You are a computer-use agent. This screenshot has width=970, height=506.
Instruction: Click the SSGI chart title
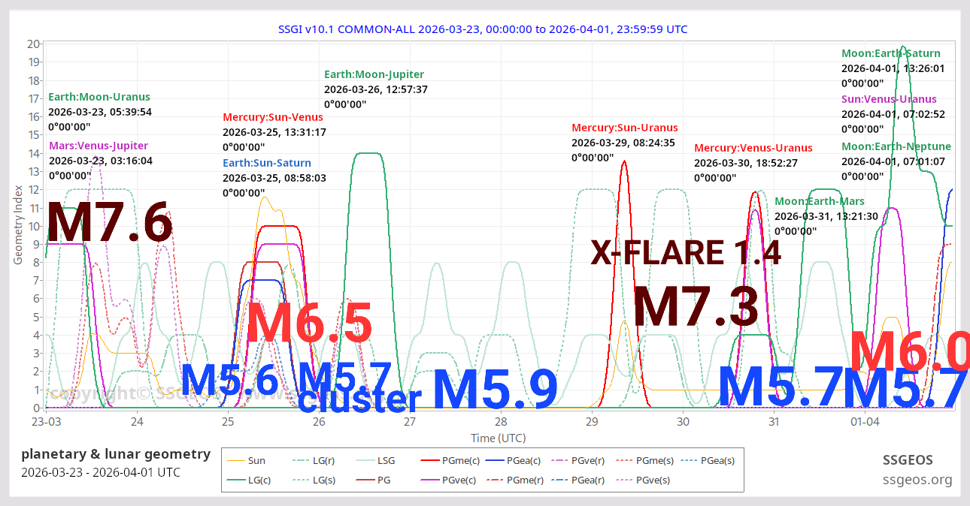(x=483, y=29)
